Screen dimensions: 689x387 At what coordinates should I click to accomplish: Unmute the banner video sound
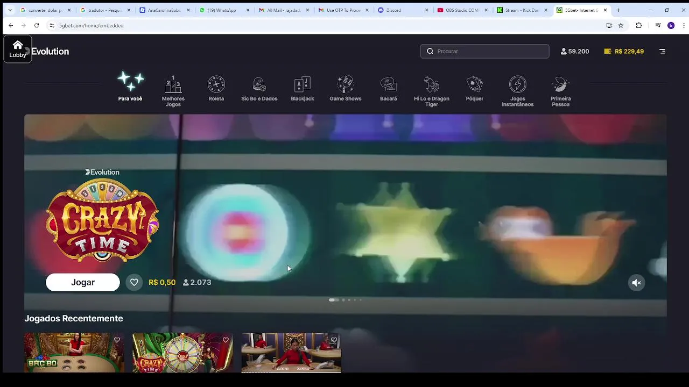636,282
